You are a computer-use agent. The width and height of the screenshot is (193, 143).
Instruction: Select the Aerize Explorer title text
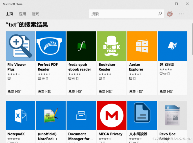click(x=136, y=67)
